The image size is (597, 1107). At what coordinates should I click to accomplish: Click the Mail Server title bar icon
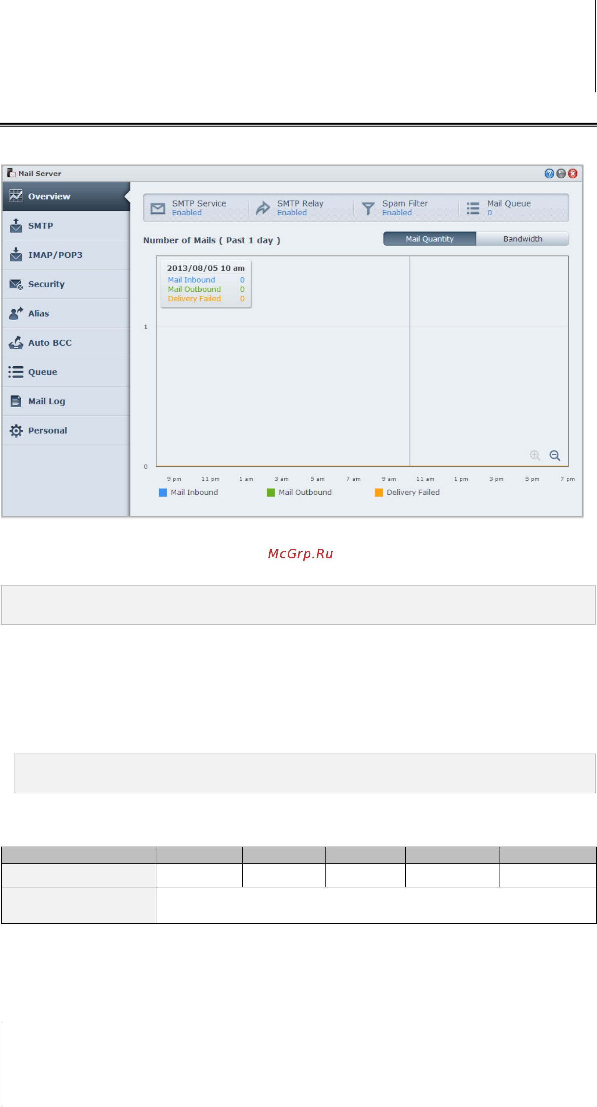pos(11,173)
